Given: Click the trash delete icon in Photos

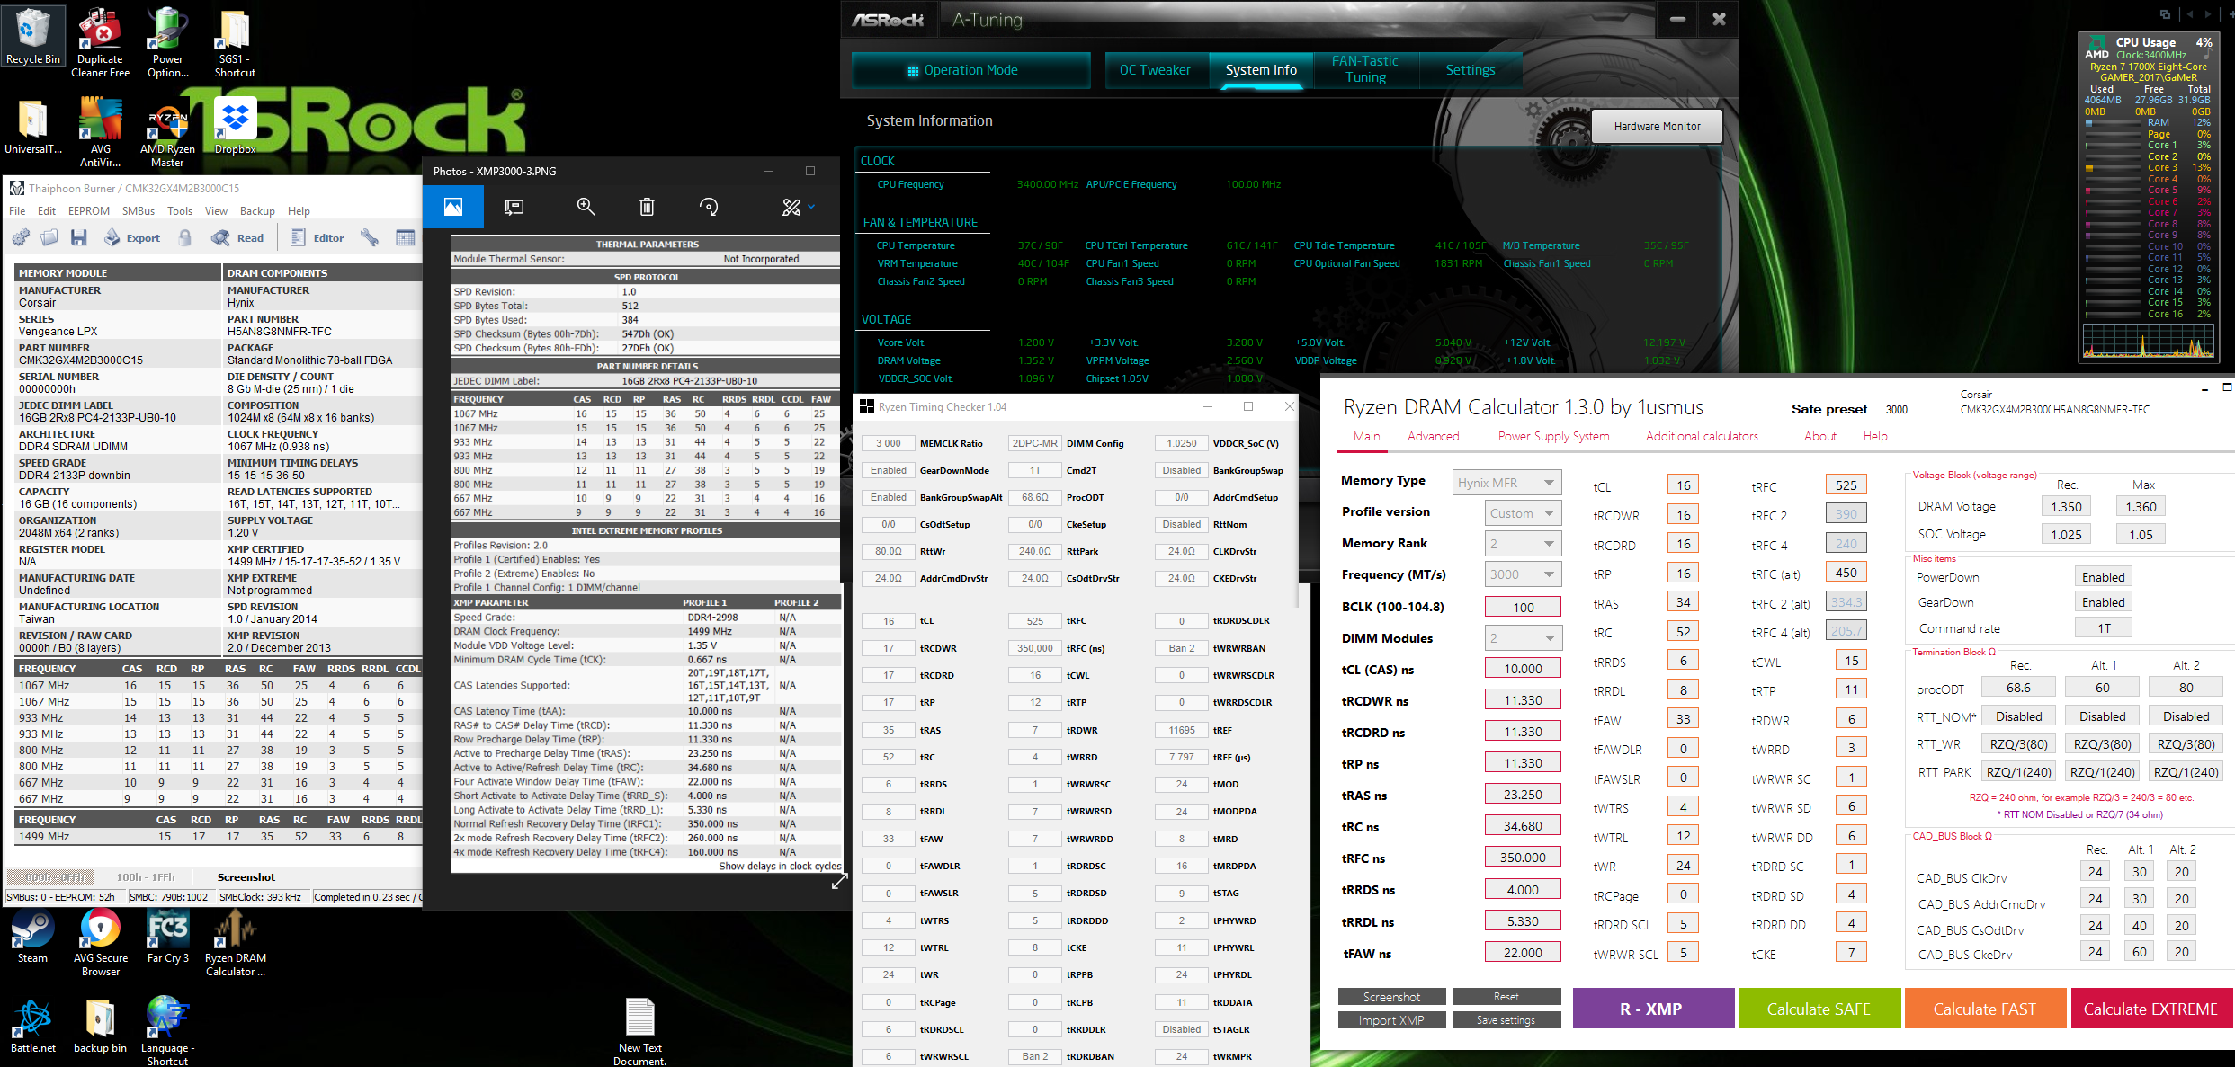Looking at the screenshot, I should (x=647, y=208).
